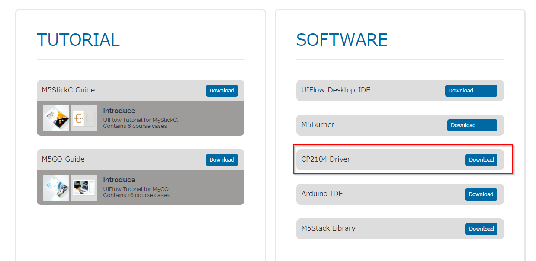Click the M5GO-Guide title text
Screen dimensions: 536x261
coord(63,159)
